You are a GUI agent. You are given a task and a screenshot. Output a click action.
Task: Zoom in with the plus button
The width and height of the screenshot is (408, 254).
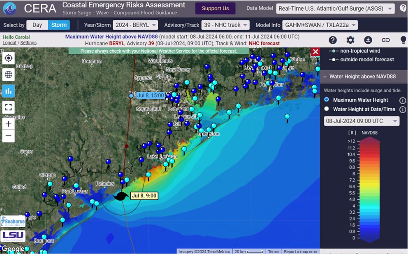pyautogui.click(x=8, y=124)
